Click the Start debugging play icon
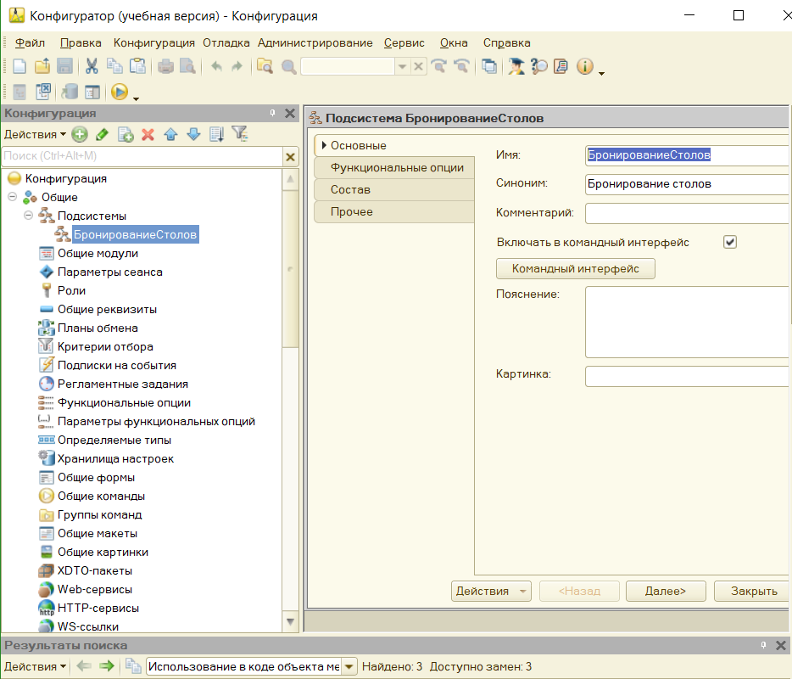 (x=119, y=92)
